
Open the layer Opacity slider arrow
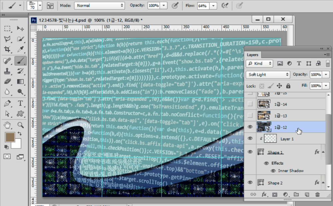(x=326, y=75)
